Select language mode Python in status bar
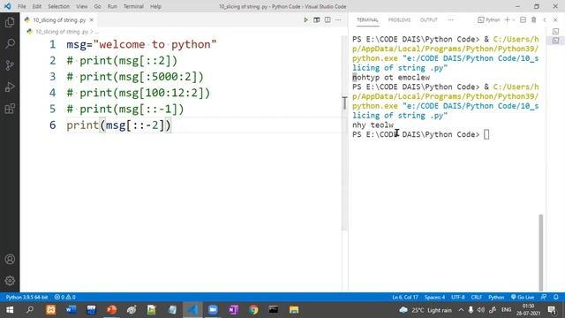The width and height of the screenshot is (565, 318). [x=496, y=297]
